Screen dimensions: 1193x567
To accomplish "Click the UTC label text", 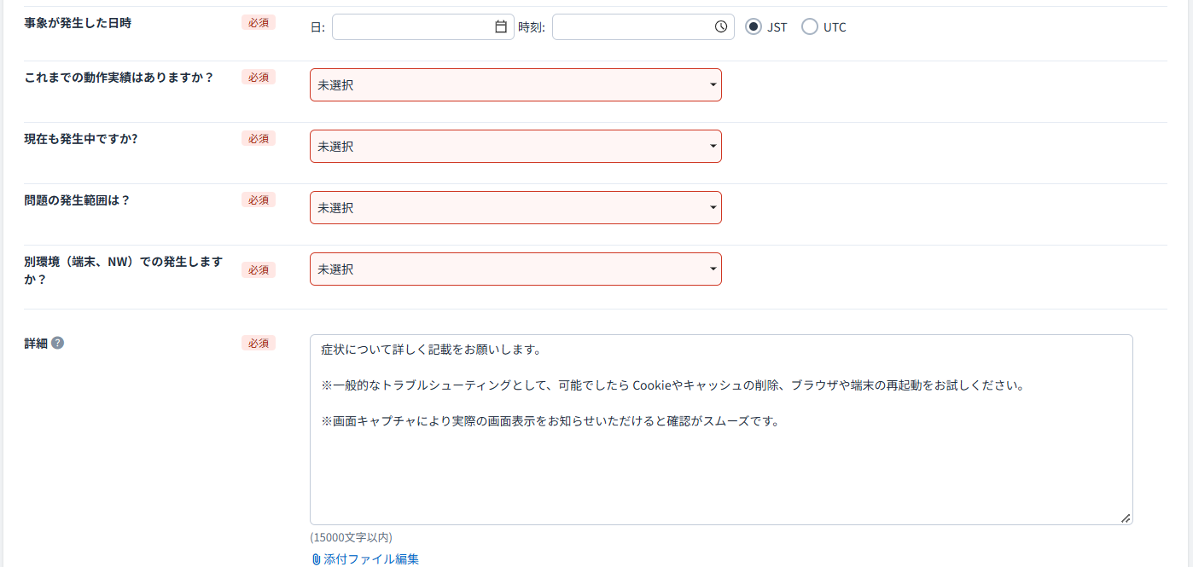I will [x=835, y=26].
